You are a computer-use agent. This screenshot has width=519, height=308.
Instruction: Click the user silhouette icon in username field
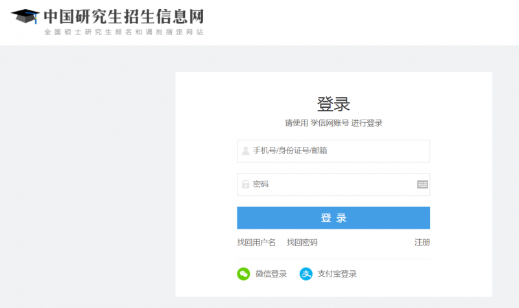tap(245, 151)
